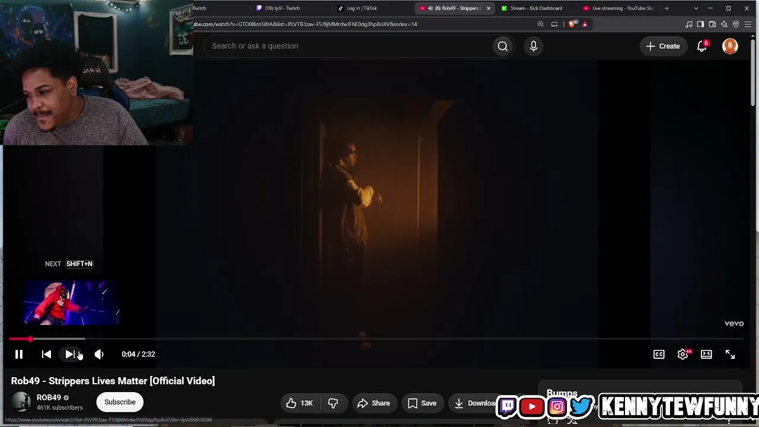The height and width of the screenshot is (427, 759).
Task: Click the zoom magnifier in address bar
Action: (541, 24)
